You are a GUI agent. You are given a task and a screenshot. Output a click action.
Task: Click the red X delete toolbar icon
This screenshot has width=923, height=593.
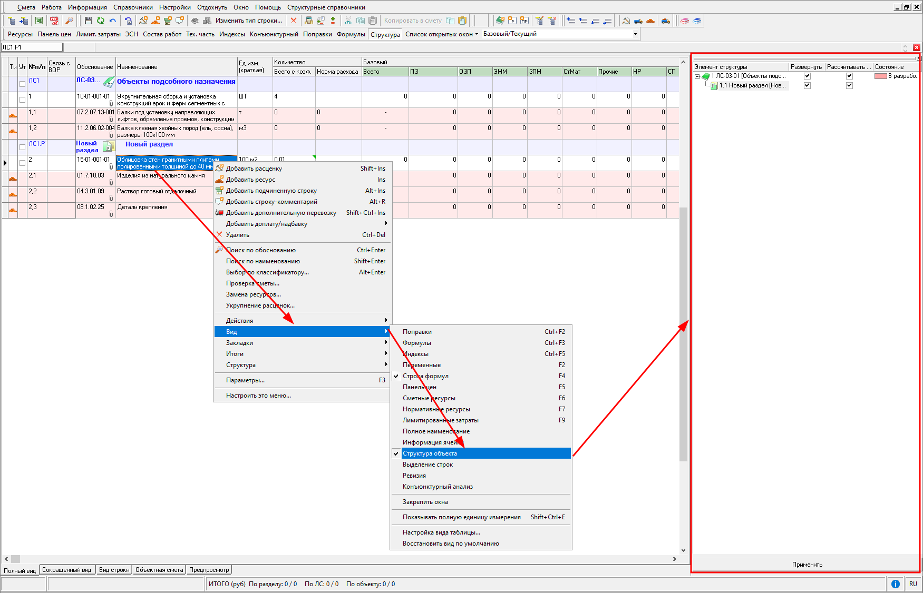[294, 21]
